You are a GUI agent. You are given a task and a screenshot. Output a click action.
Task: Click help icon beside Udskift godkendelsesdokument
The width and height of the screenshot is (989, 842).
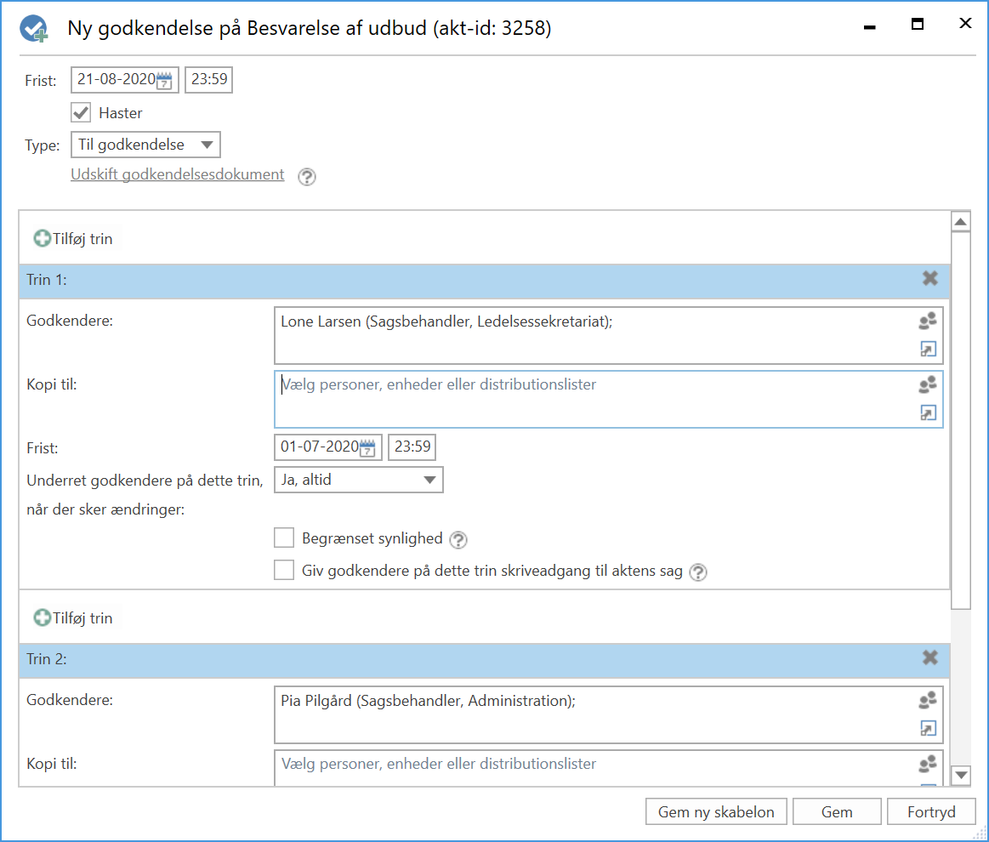(x=307, y=177)
